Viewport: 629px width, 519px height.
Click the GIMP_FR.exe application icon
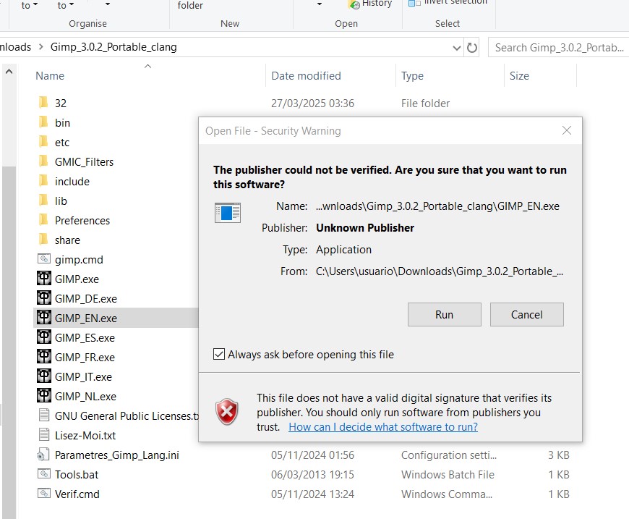(x=43, y=357)
